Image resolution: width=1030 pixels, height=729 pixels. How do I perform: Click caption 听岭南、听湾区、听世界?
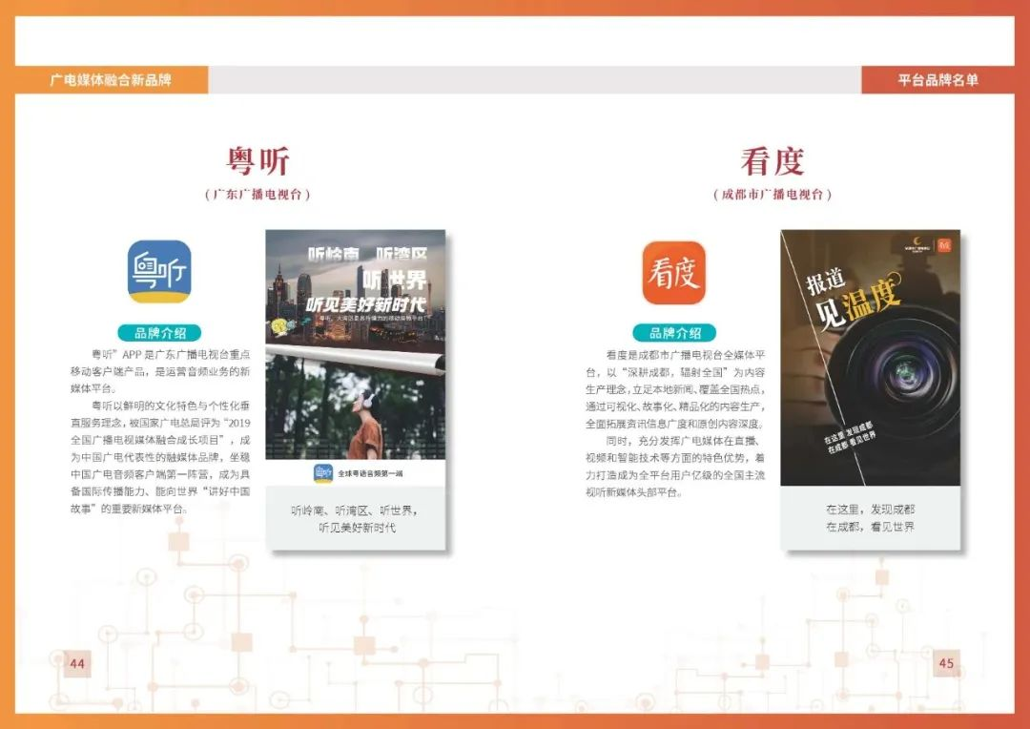[x=355, y=510]
